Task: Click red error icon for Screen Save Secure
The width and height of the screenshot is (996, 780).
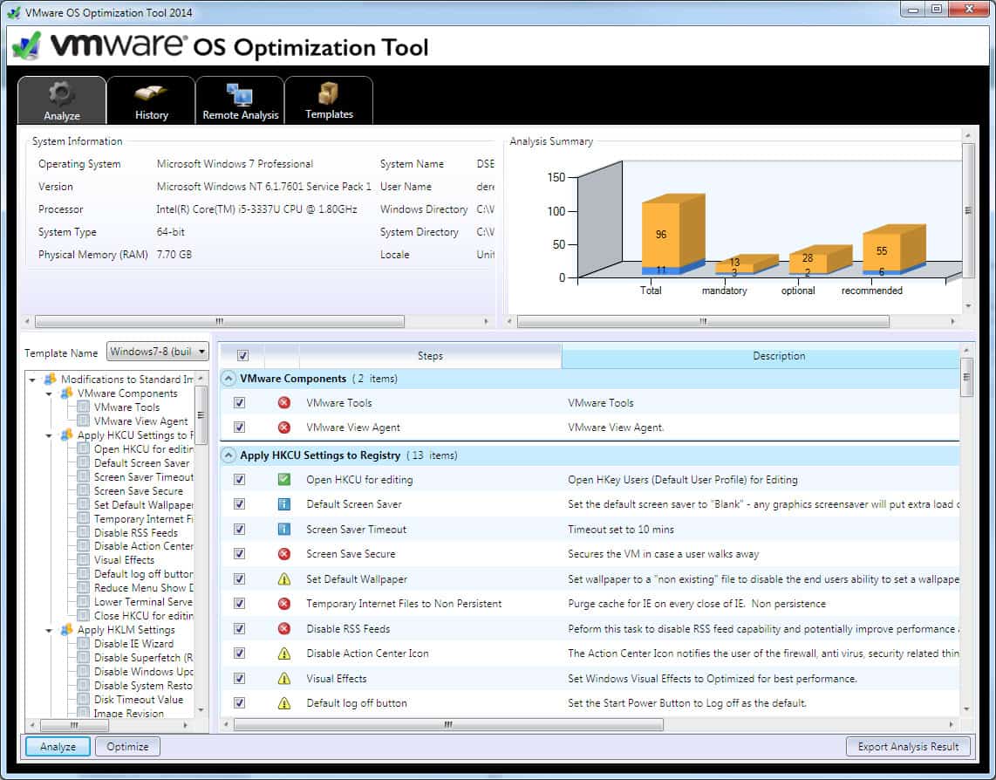Action: (x=284, y=554)
